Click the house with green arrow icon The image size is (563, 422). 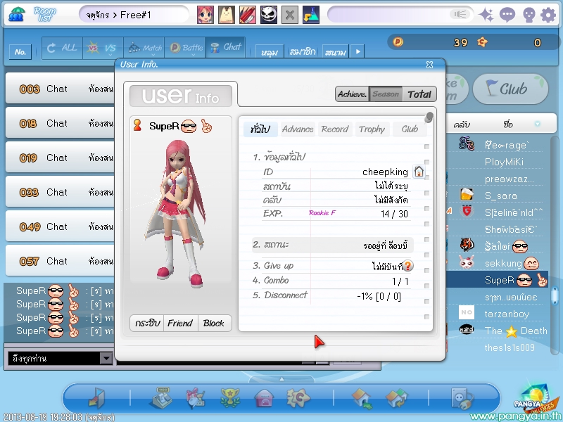(x=362, y=399)
